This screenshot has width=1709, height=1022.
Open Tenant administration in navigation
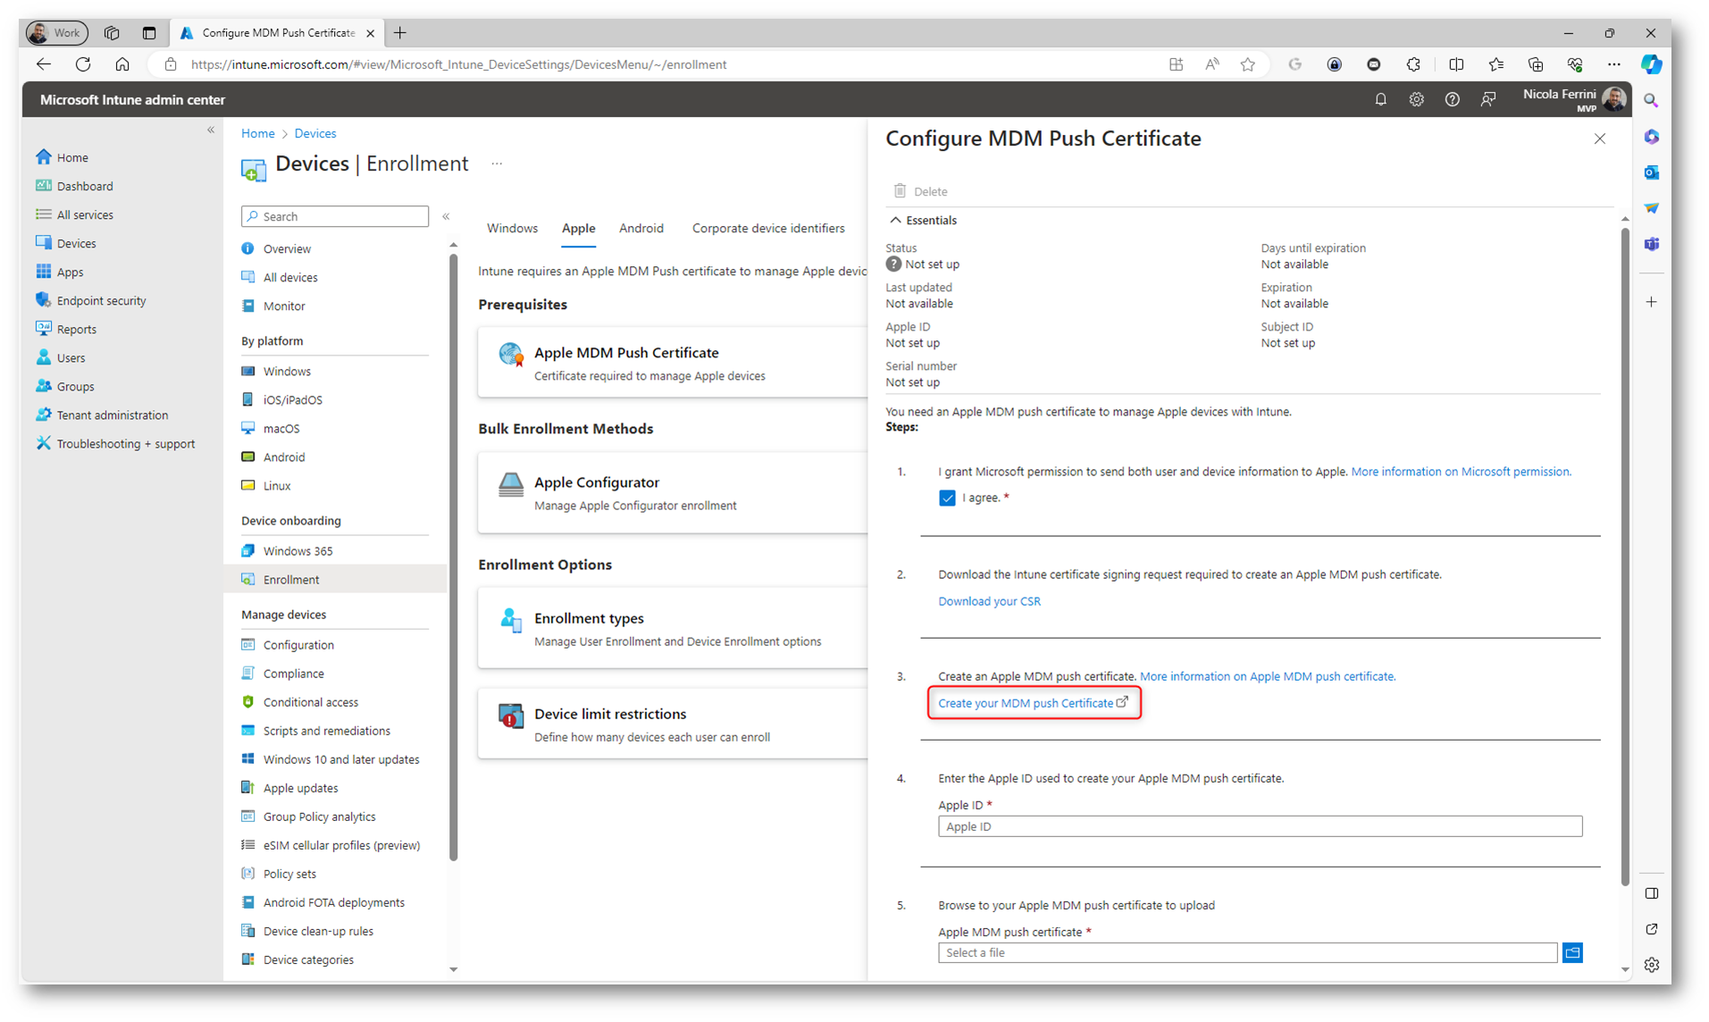pyautogui.click(x=112, y=415)
